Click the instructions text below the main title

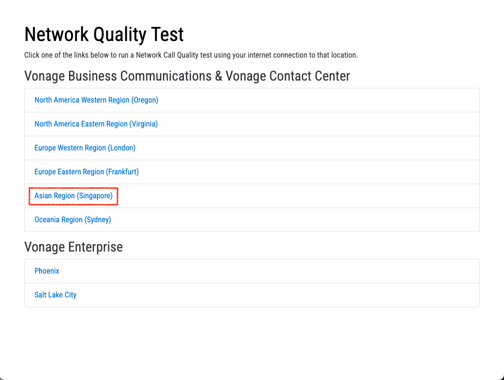tap(191, 55)
